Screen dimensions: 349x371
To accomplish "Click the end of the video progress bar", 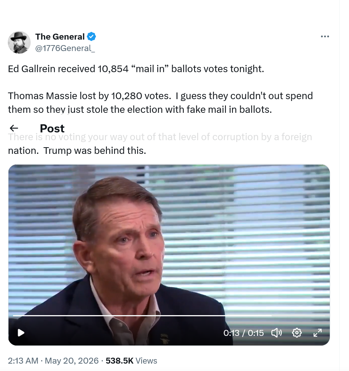I will (324, 316).
